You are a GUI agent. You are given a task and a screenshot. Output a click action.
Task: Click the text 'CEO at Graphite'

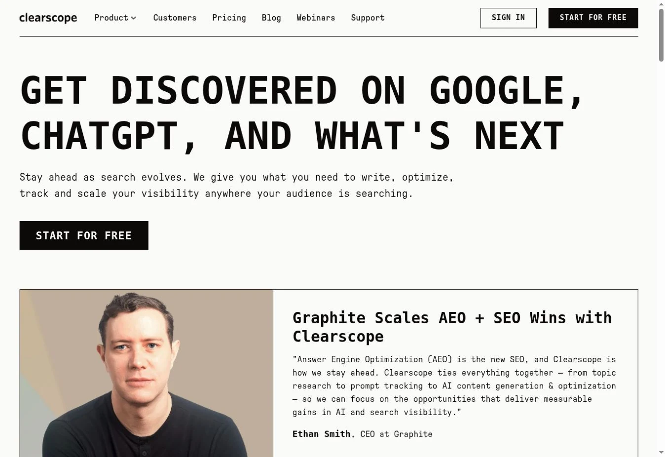396,434
